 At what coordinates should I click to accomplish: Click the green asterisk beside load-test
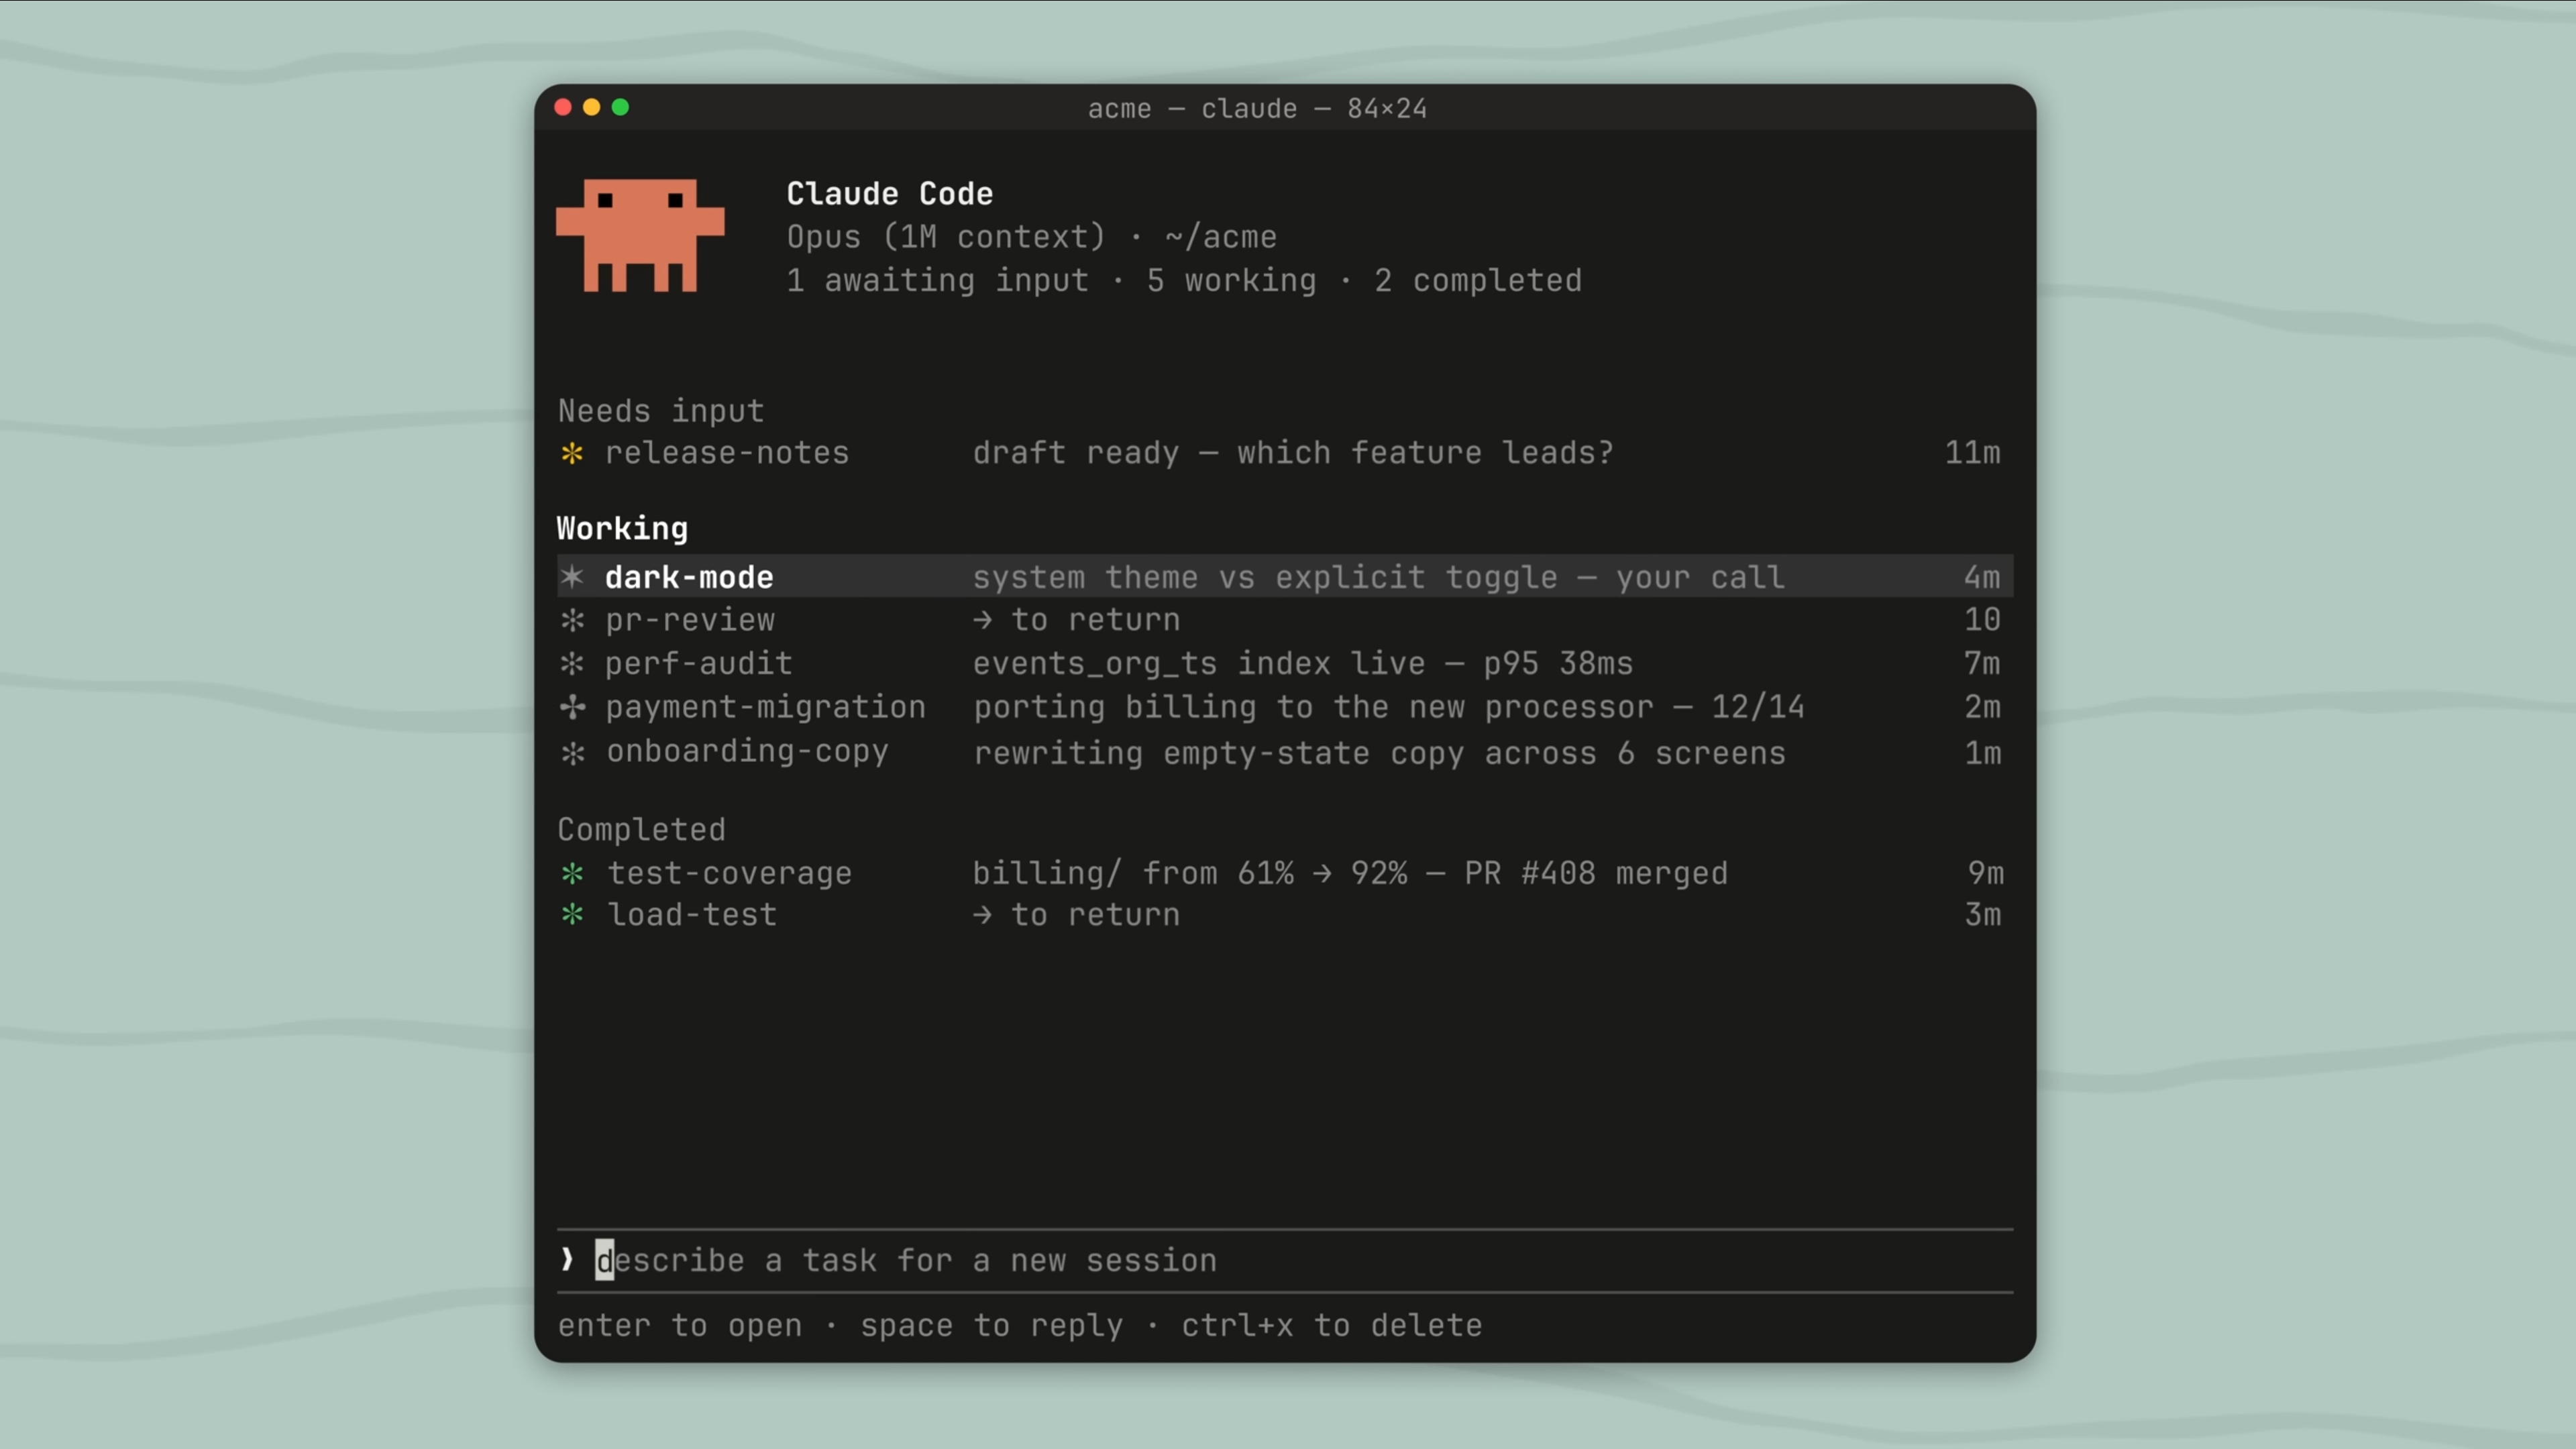click(x=572, y=914)
